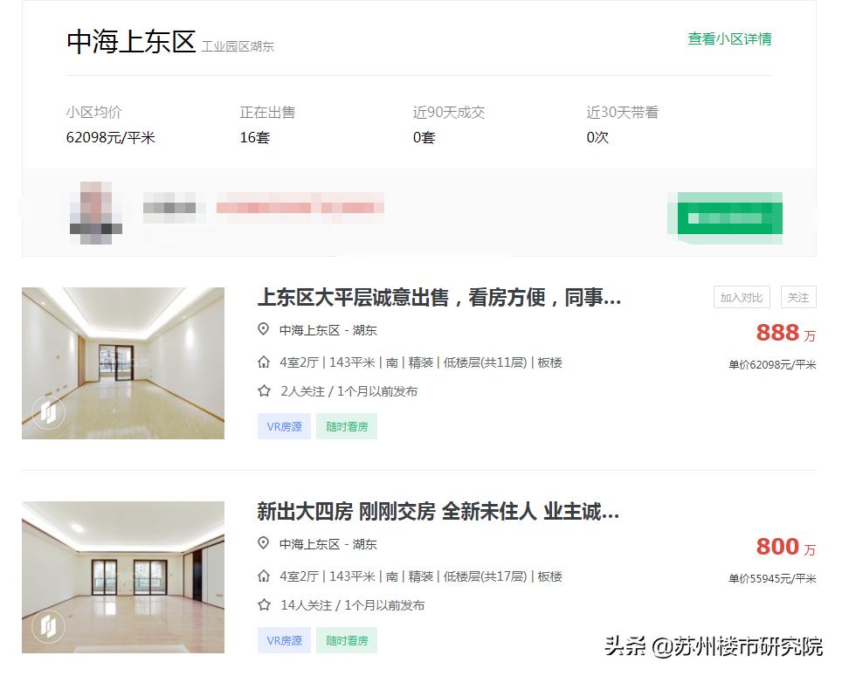Click the 加入对比 compare button

[742, 297]
